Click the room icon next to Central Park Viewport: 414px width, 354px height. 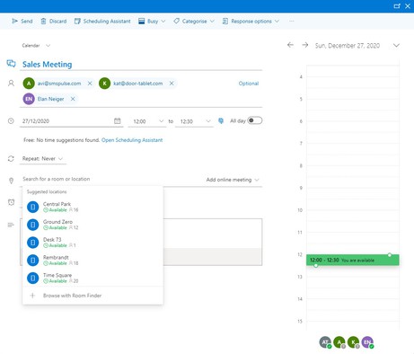coord(33,207)
